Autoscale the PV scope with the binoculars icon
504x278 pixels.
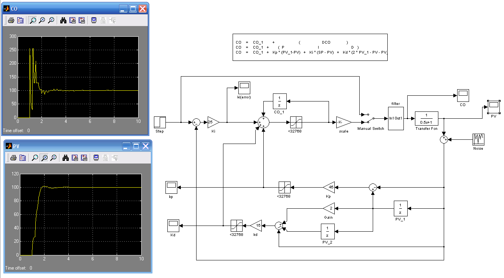[x=66, y=157]
